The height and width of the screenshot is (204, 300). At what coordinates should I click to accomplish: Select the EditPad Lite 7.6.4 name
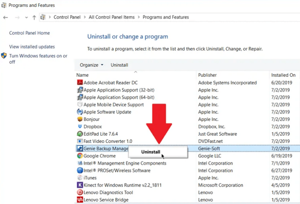click(x=101, y=134)
